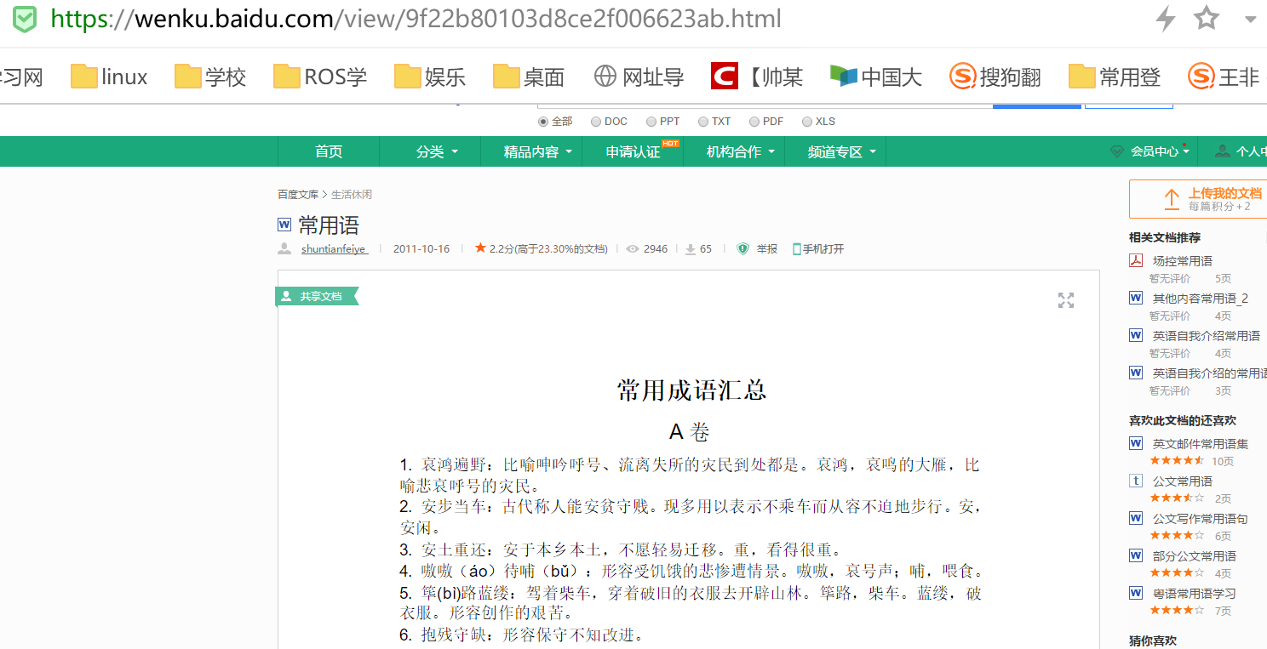Open author shuntianfeiye profile link
The image size is (1267, 649).
point(334,249)
